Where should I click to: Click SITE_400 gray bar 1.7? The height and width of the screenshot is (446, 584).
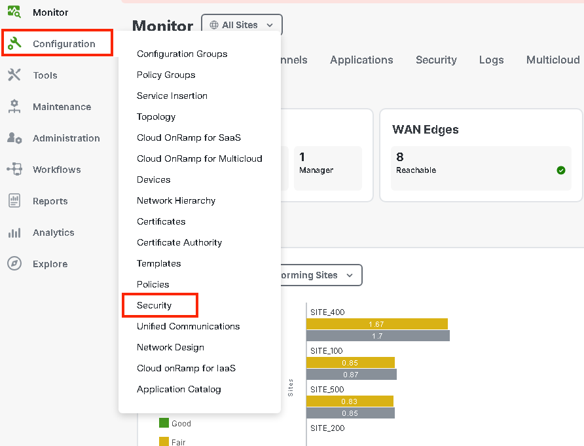(x=378, y=336)
